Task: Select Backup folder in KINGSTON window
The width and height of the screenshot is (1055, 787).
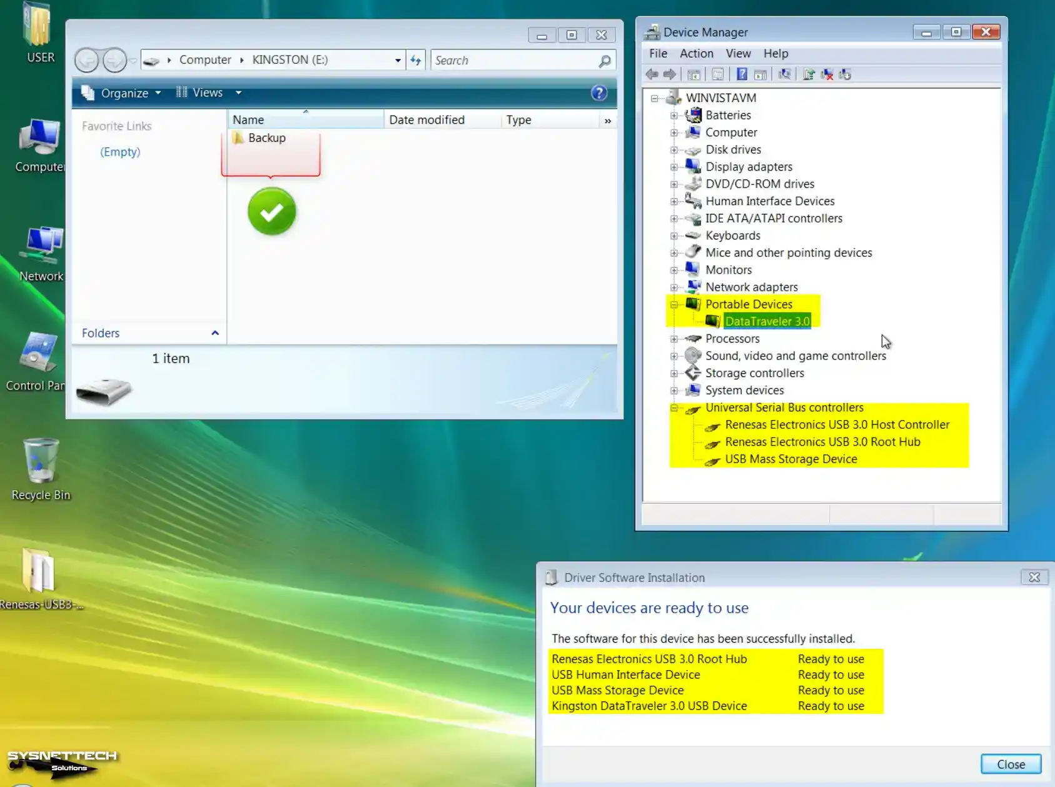Action: (259, 138)
